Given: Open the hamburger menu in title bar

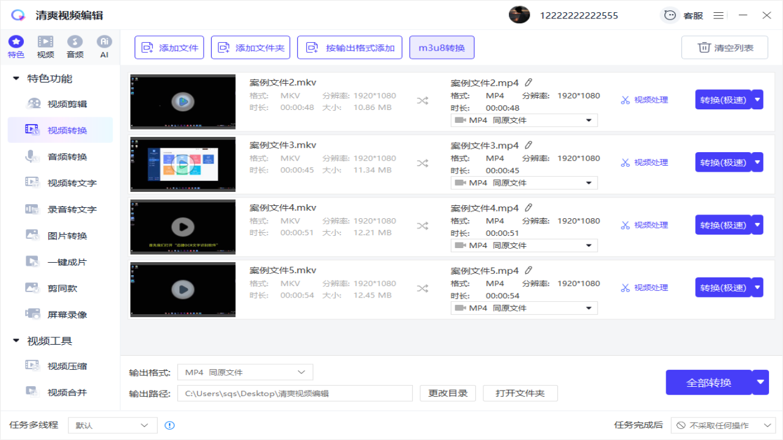Looking at the screenshot, I should (x=719, y=15).
